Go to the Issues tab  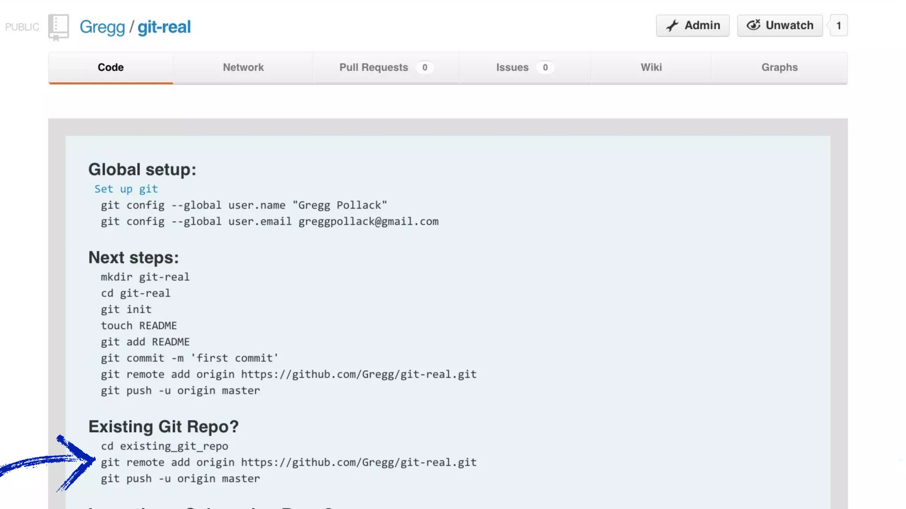pos(512,68)
